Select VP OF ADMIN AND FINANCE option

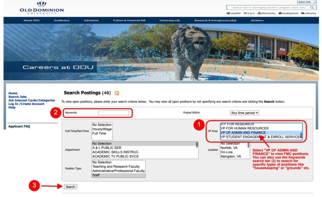(243, 132)
